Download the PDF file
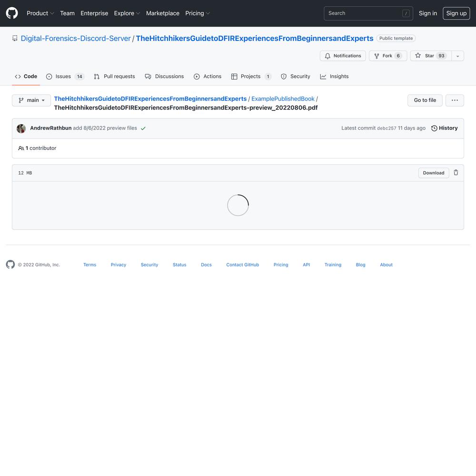The width and height of the screenshot is (476, 476). [434, 173]
